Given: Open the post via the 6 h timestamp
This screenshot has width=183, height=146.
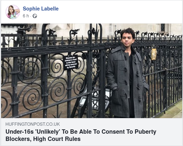Looking at the screenshot, I should click(26, 16).
